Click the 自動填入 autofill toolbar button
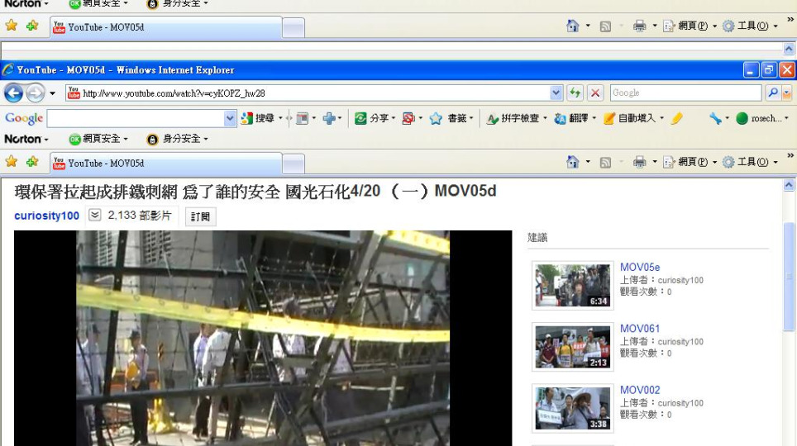Image resolution: width=797 pixels, height=446 pixels. (609, 118)
